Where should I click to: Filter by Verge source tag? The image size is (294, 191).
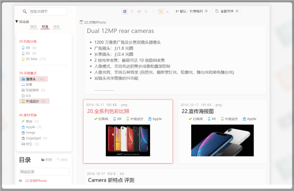[28, 133]
